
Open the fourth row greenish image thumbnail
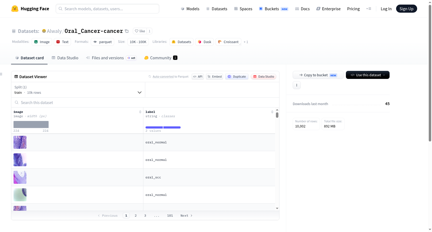click(20, 195)
